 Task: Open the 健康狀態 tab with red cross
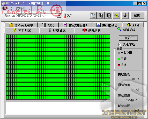point(91,30)
